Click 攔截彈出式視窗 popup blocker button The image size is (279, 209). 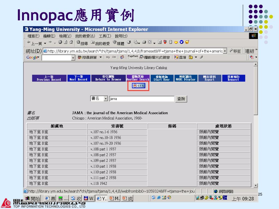[x=155, y=57]
